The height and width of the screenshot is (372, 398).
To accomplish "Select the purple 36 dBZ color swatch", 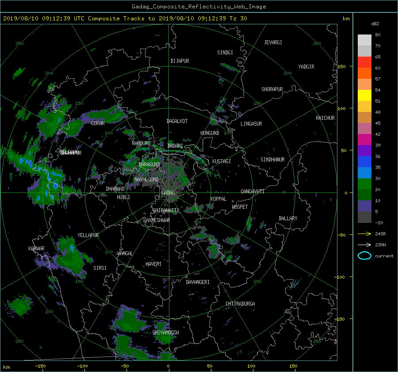I will 364,150.
